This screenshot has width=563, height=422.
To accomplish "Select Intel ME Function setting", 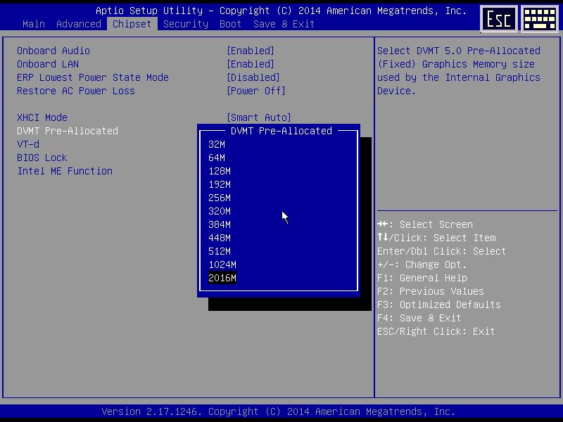I will click(x=65, y=171).
